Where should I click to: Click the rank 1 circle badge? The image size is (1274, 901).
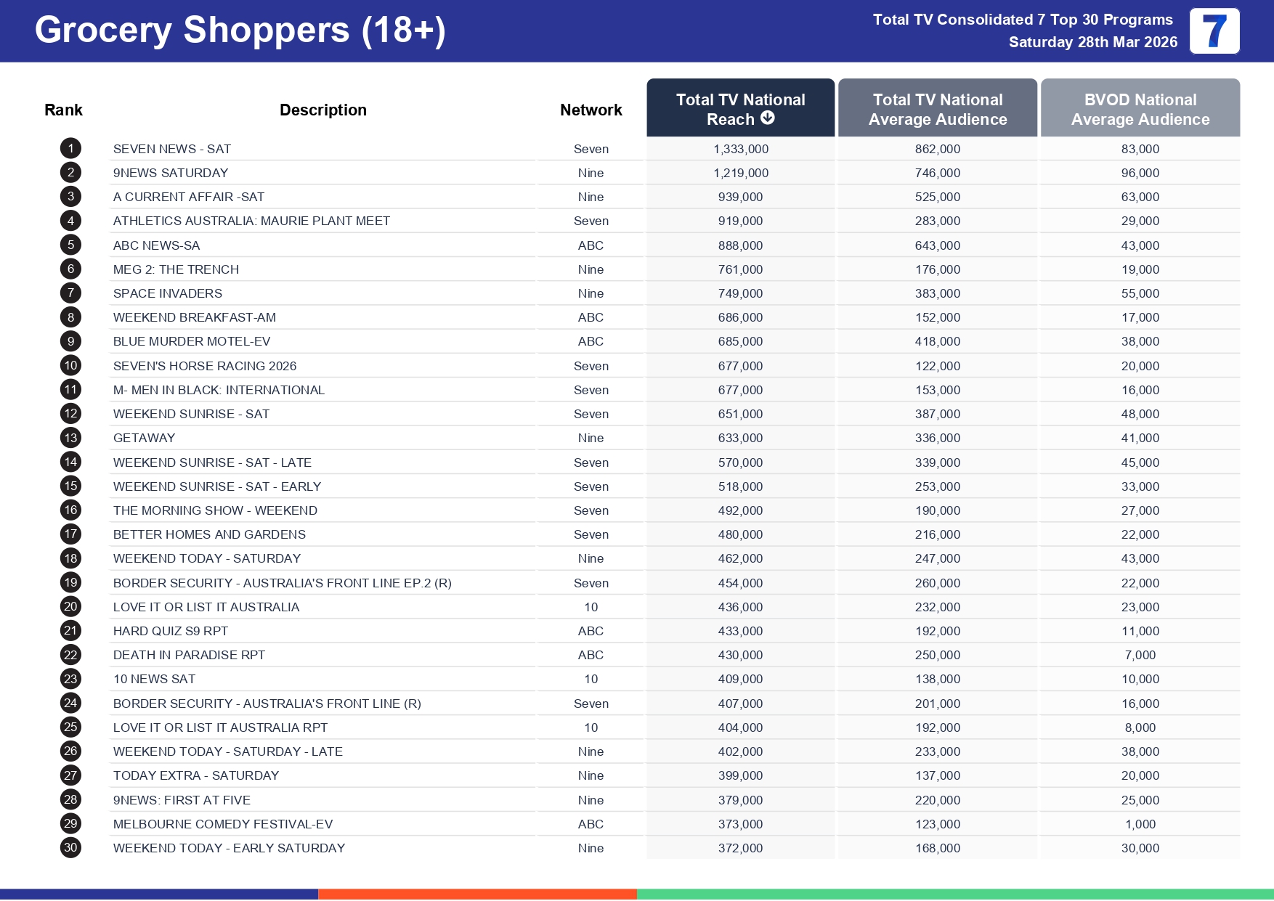70,149
